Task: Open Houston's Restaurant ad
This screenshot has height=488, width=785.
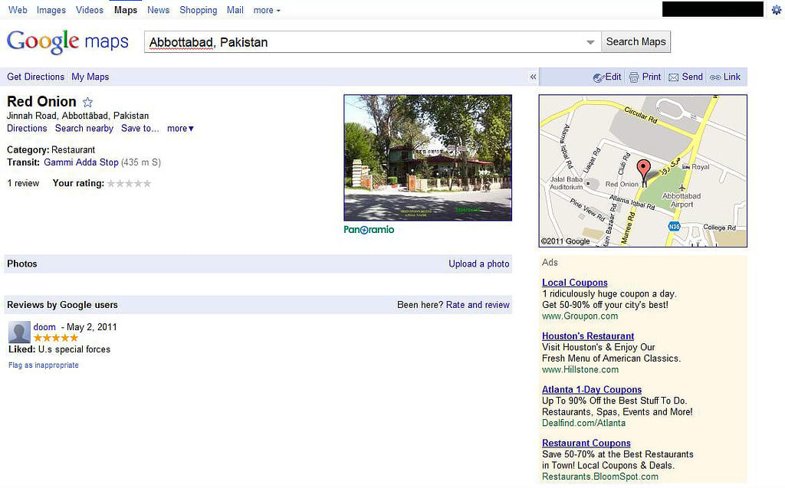Action: pyautogui.click(x=588, y=336)
